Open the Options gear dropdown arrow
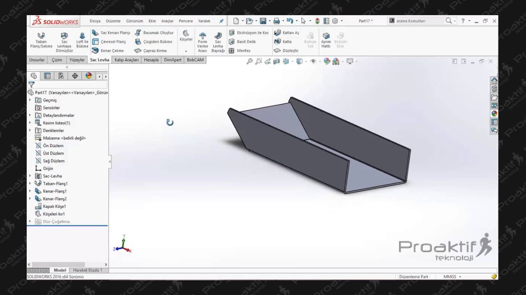 [x=341, y=21]
